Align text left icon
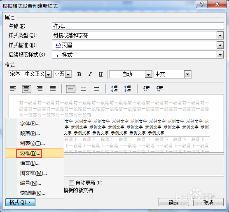Screen dimensions: 229x212 coord(13,88)
